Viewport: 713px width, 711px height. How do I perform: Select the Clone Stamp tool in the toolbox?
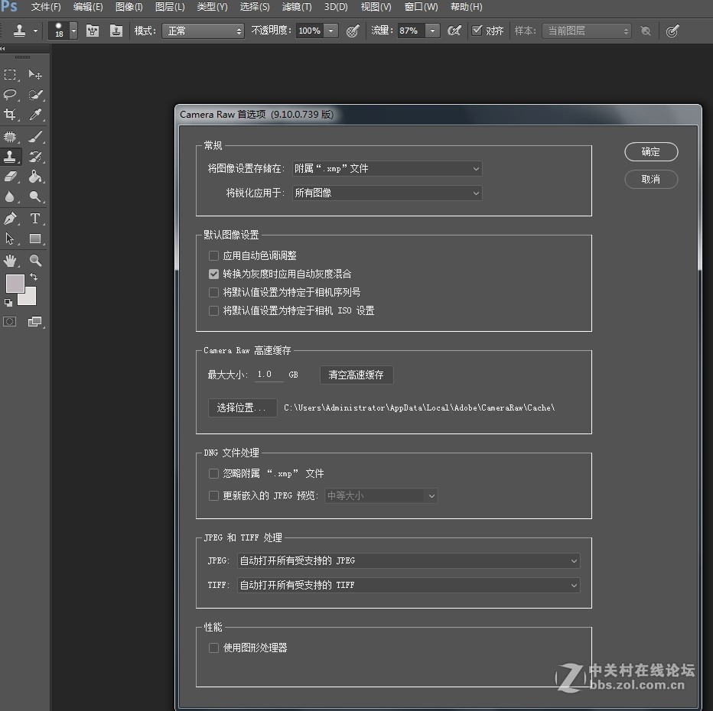10,157
